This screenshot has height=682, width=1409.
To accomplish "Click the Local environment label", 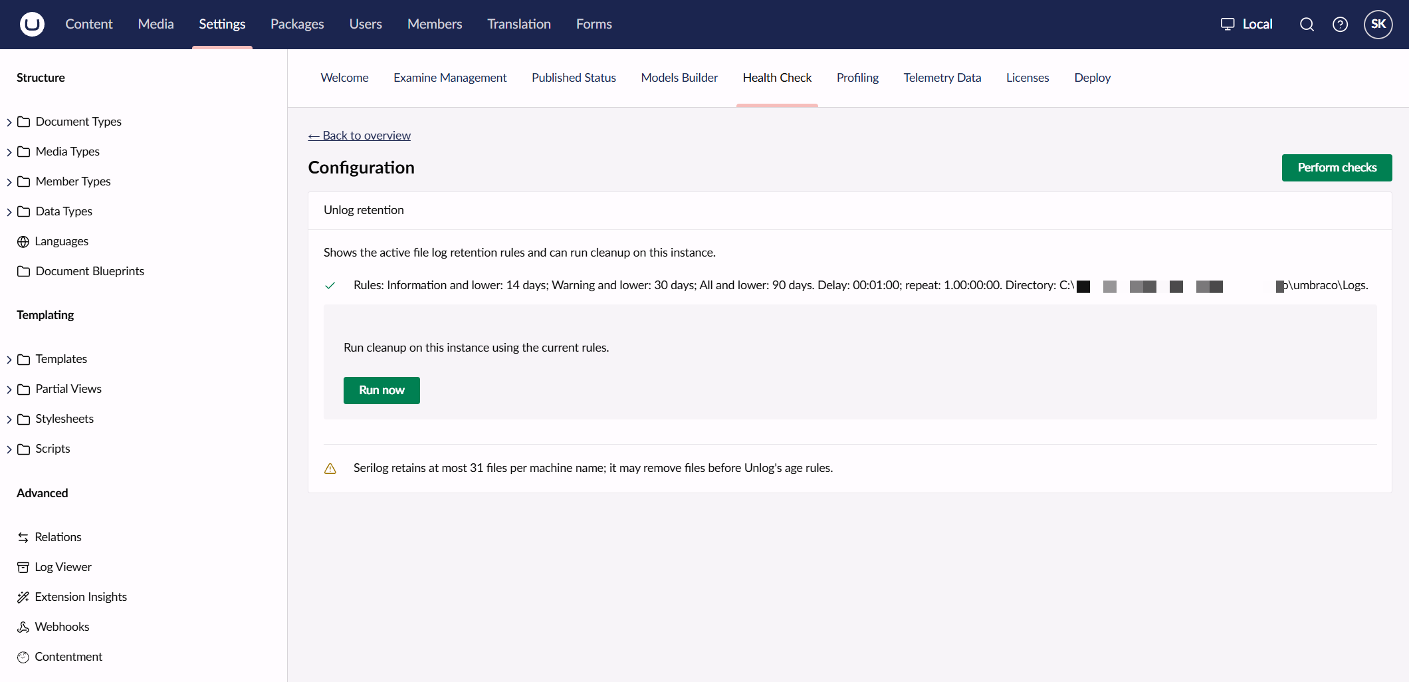I will (1257, 24).
